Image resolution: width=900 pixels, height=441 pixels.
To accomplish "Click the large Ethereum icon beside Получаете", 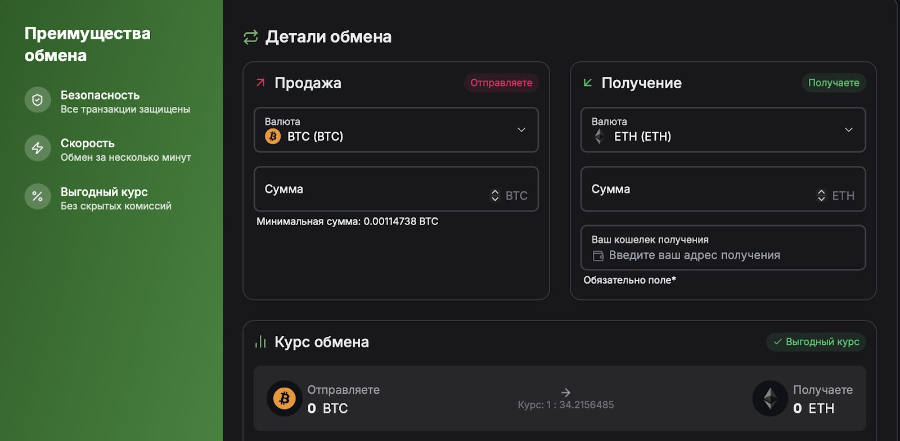I will click(770, 399).
